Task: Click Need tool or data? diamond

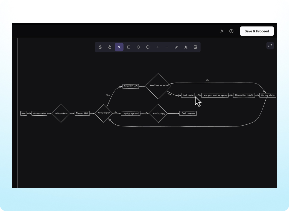Action: pyautogui.click(x=158, y=86)
